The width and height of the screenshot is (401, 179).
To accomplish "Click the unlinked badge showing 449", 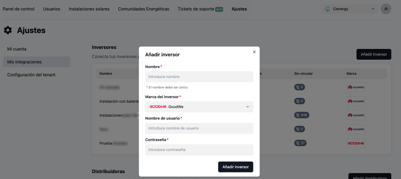I will coord(302,115).
